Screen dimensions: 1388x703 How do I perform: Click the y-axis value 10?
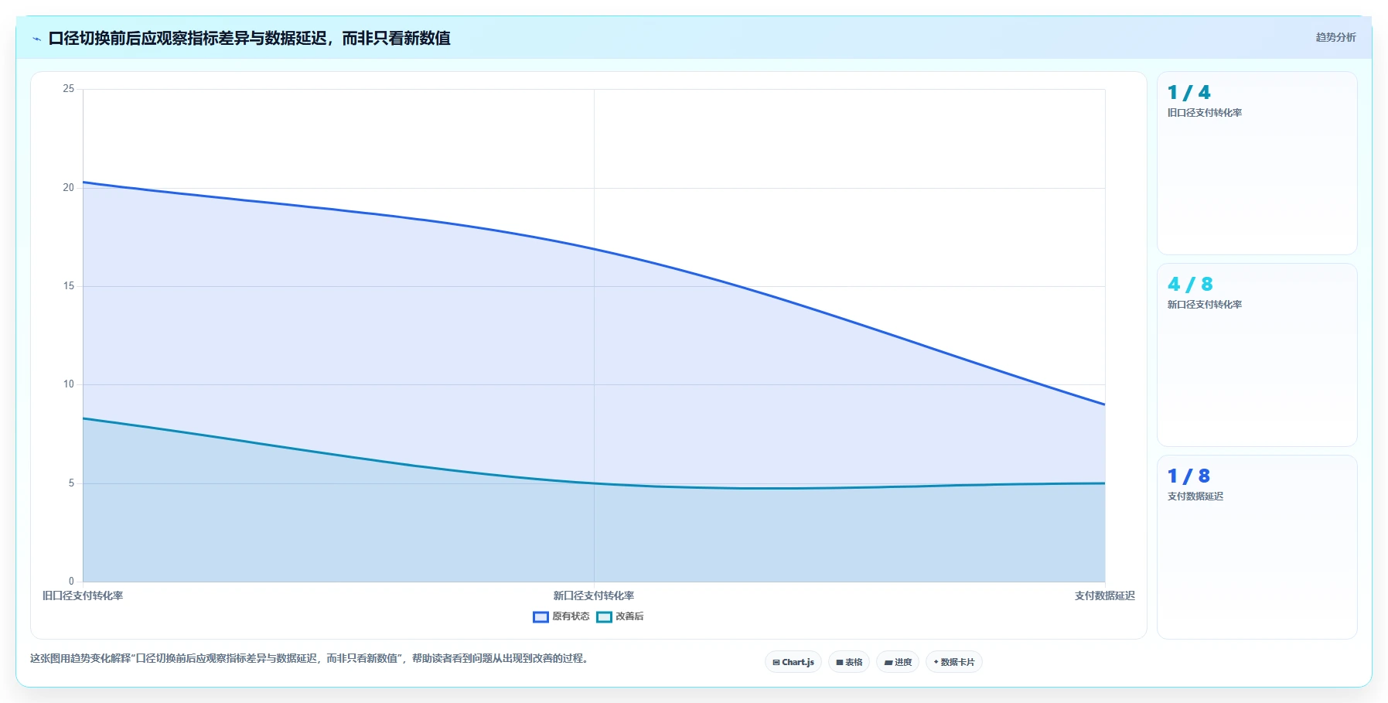69,384
